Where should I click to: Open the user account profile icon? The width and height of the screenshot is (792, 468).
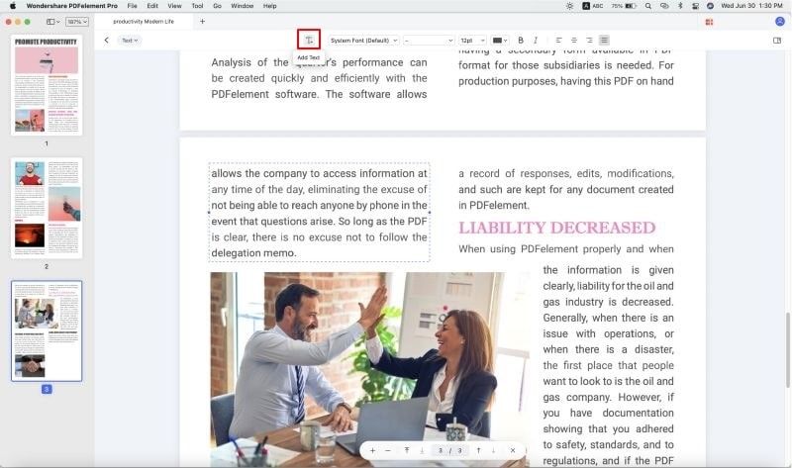(x=780, y=21)
